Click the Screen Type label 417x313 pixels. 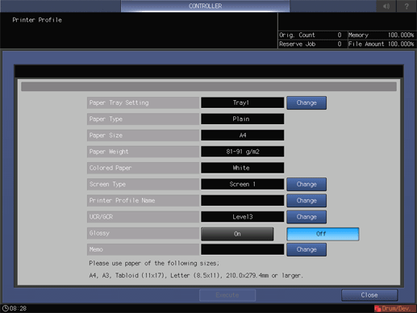click(143, 184)
